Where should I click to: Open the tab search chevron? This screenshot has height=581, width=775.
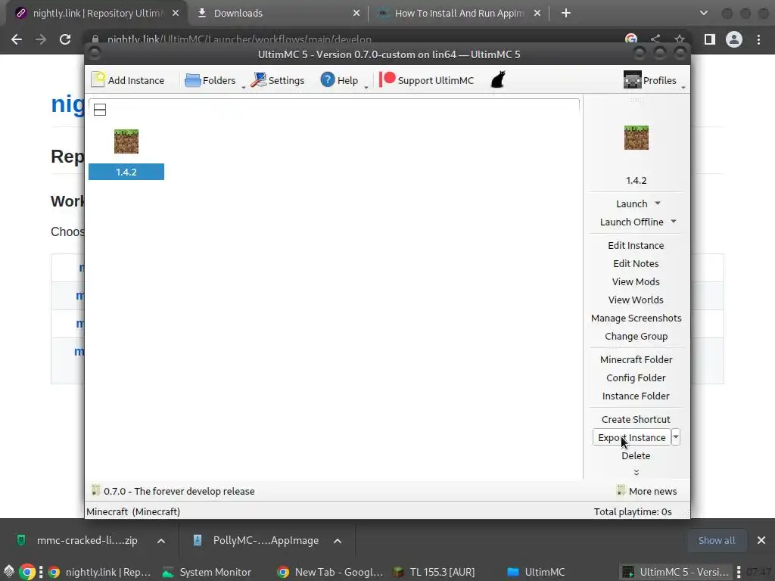[x=704, y=14]
